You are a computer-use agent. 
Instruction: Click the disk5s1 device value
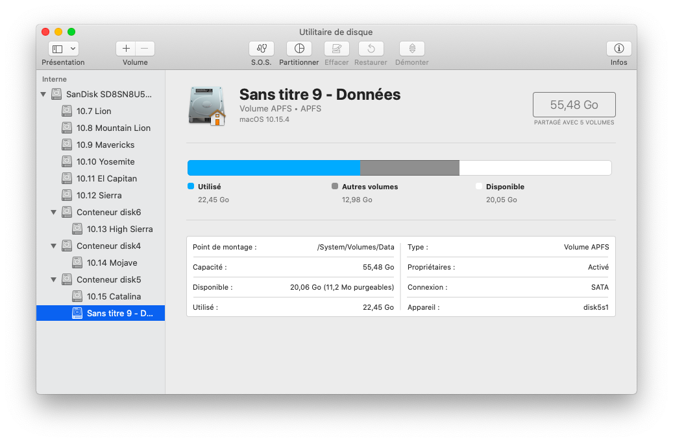tap(596, 307)
